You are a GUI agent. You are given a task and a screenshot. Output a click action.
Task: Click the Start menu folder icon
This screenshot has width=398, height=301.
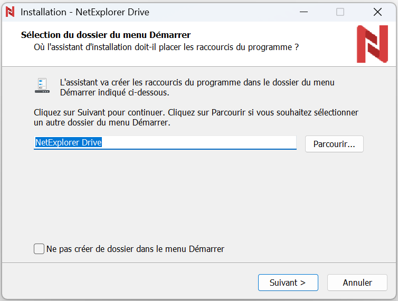42,85
